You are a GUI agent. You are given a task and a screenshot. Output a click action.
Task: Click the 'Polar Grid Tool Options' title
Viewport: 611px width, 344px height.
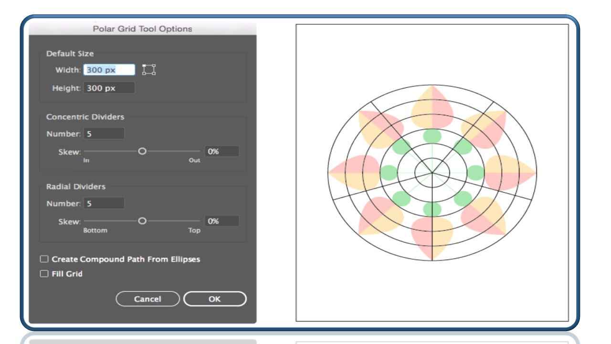143,29
